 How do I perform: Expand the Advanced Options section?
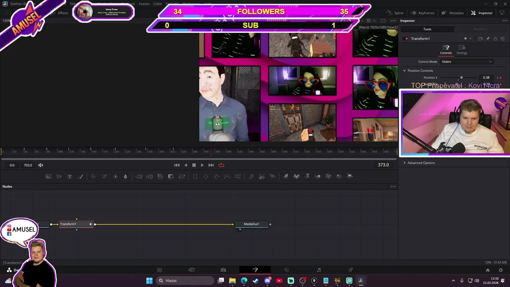click(404, 163)
